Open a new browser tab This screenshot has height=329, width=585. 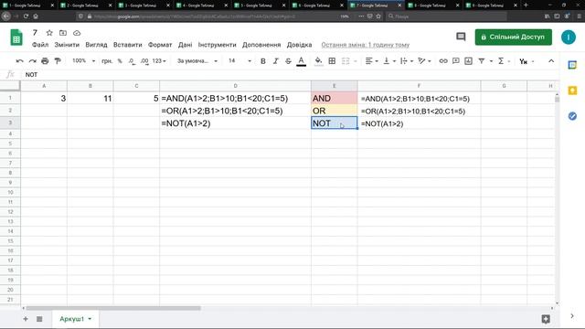pos(526,5)
